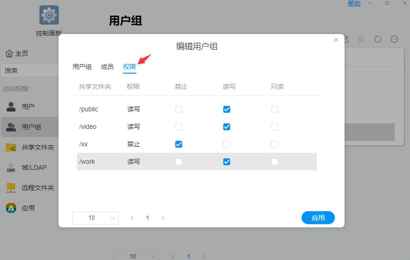
Task: Click the 只读 column header
Action: (277, 87)
